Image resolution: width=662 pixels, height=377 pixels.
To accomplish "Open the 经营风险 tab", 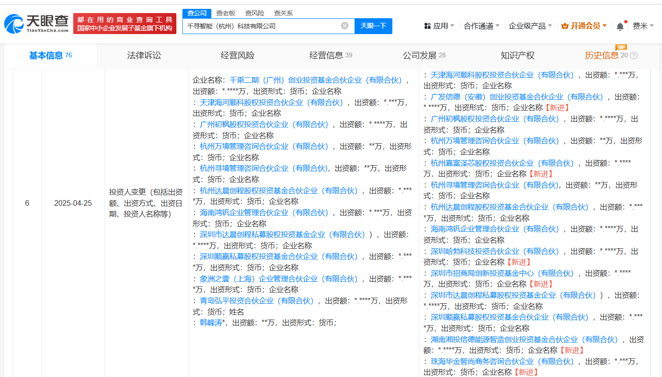I will click(237, 56).
